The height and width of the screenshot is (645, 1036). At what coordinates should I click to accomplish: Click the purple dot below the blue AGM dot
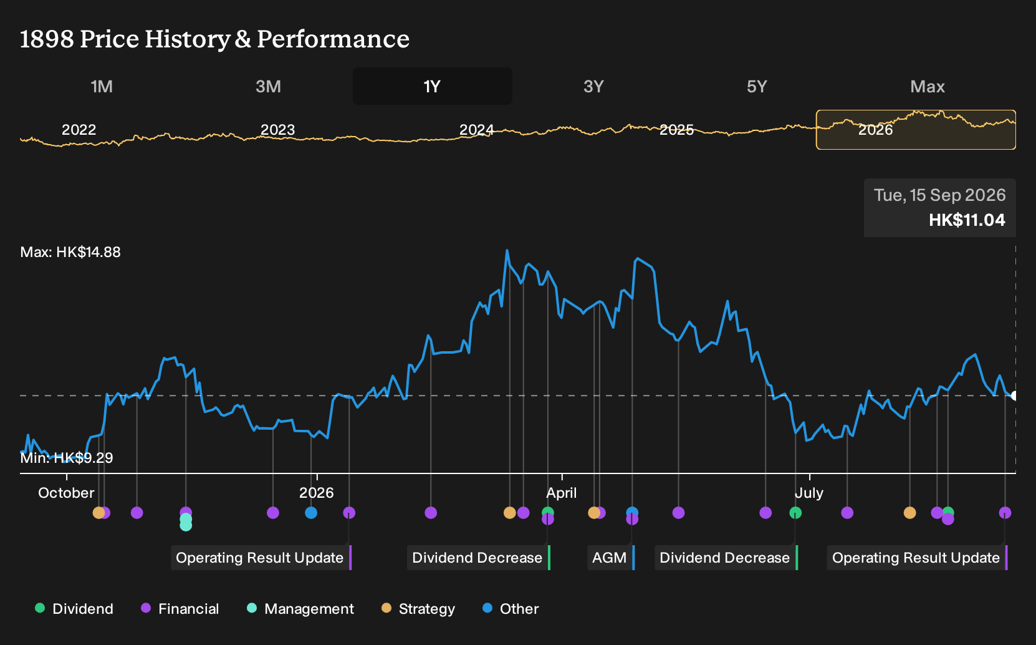pos(632,519)
